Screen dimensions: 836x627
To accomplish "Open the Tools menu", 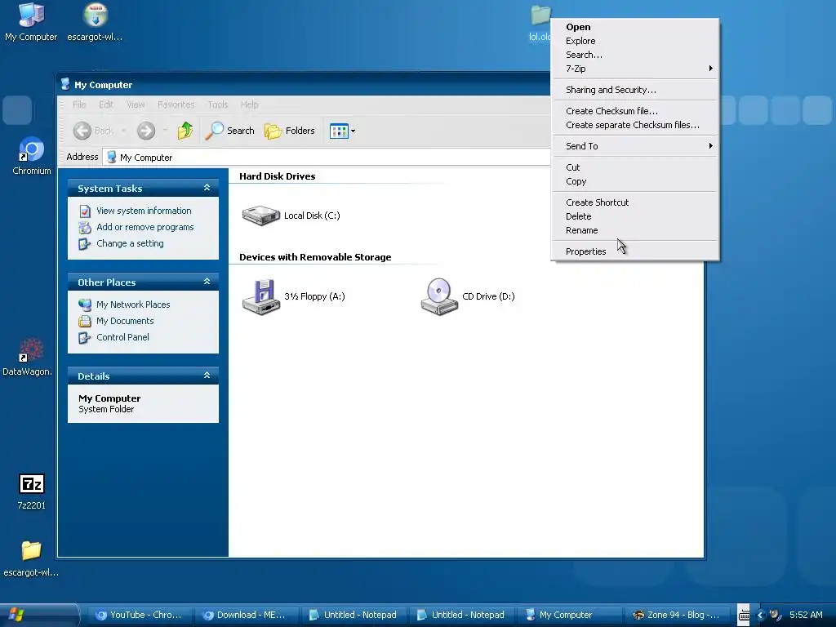I will [217, 104].
